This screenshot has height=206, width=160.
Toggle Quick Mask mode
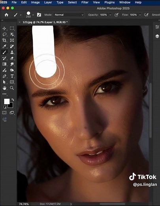tap(4, 113)
